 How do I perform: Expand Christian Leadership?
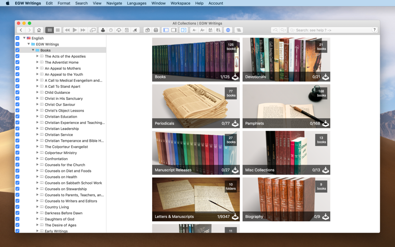coord(38,128)
